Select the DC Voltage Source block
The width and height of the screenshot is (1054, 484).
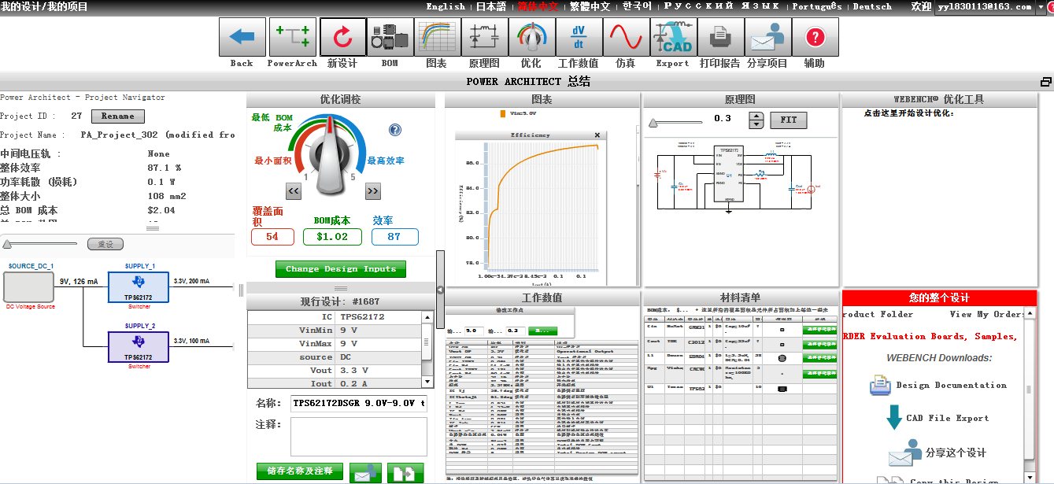pos(29,287)
